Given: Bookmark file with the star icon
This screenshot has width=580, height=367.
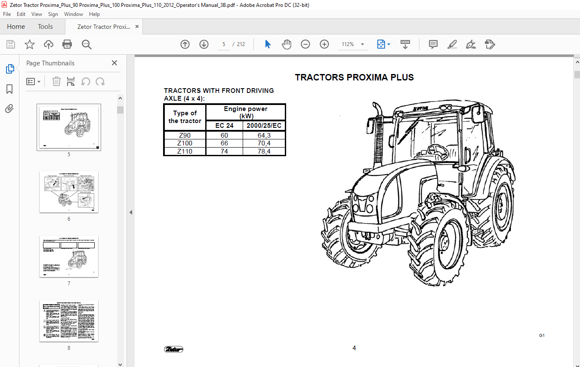Looking at the screenshot, I should [x=29, y=44].
